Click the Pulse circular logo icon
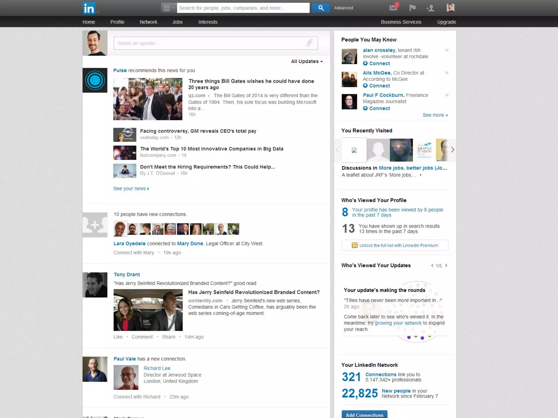Viewport: 558px width, 418px height. tap(95, 80)
